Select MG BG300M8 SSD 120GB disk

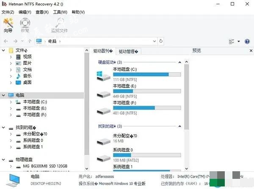tap(45, 166)
